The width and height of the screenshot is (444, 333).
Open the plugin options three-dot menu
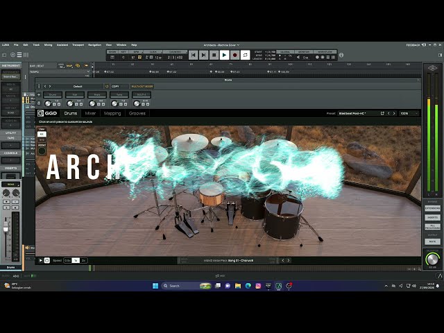[x=39, y=86]
